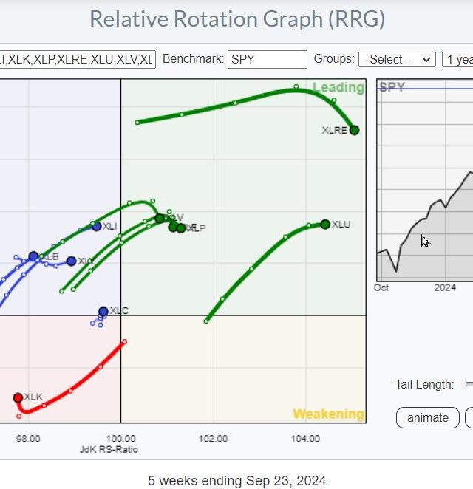
Task: Select the XLI blue marker
Action: coord(96,226)
